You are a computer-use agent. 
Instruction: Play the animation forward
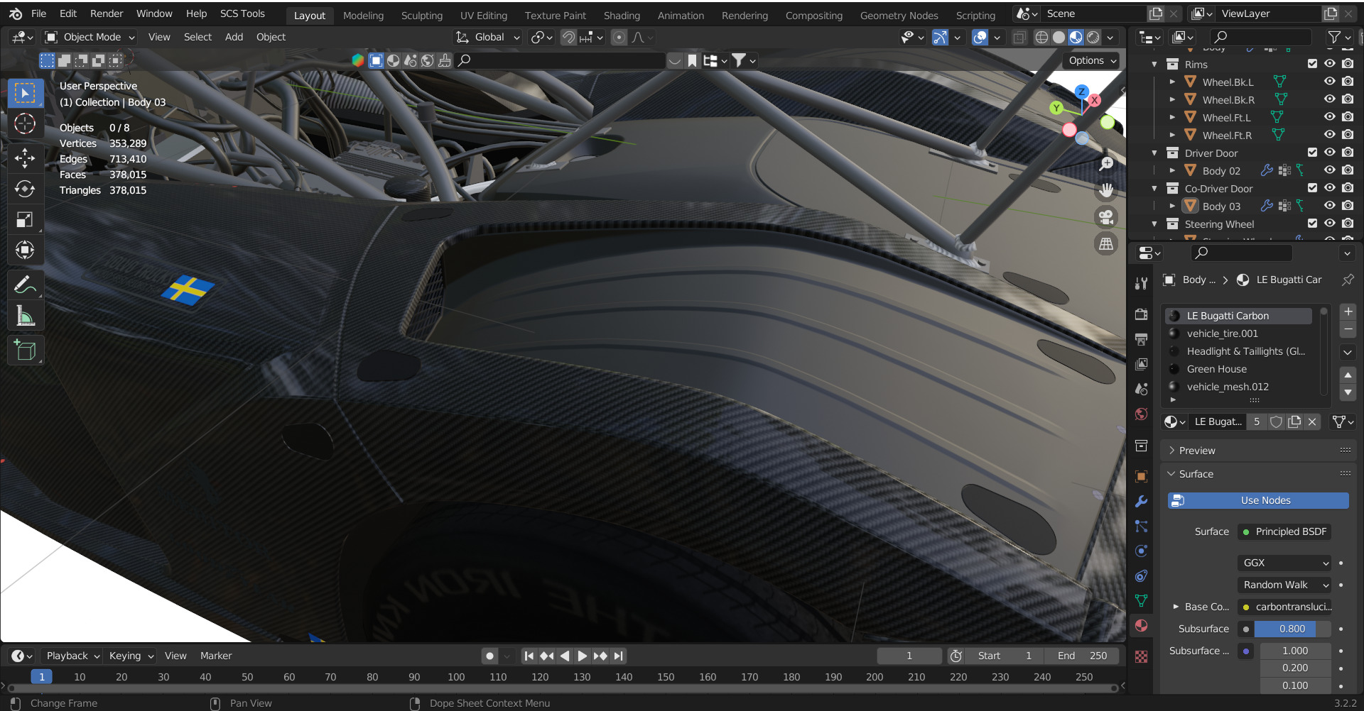point(582,656)
